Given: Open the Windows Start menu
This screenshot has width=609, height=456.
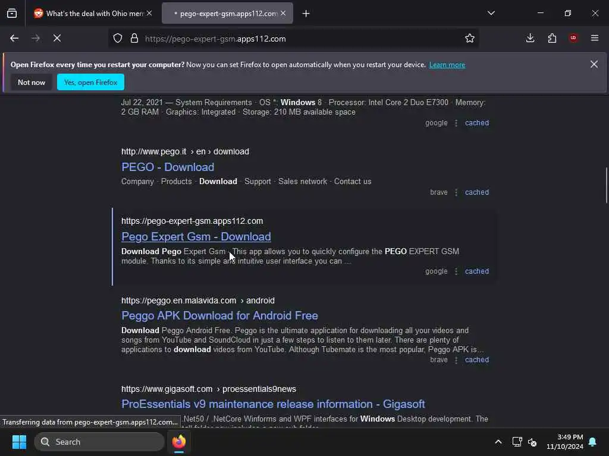Looking at the screenshot, I should [x=19, y=442].
